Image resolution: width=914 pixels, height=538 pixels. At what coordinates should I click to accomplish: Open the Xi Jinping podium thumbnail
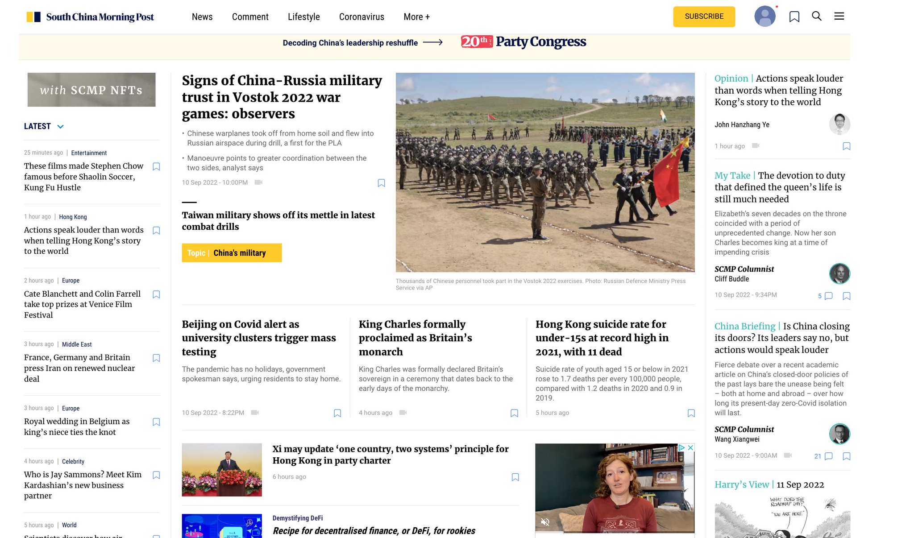click(x=222, y=470)
